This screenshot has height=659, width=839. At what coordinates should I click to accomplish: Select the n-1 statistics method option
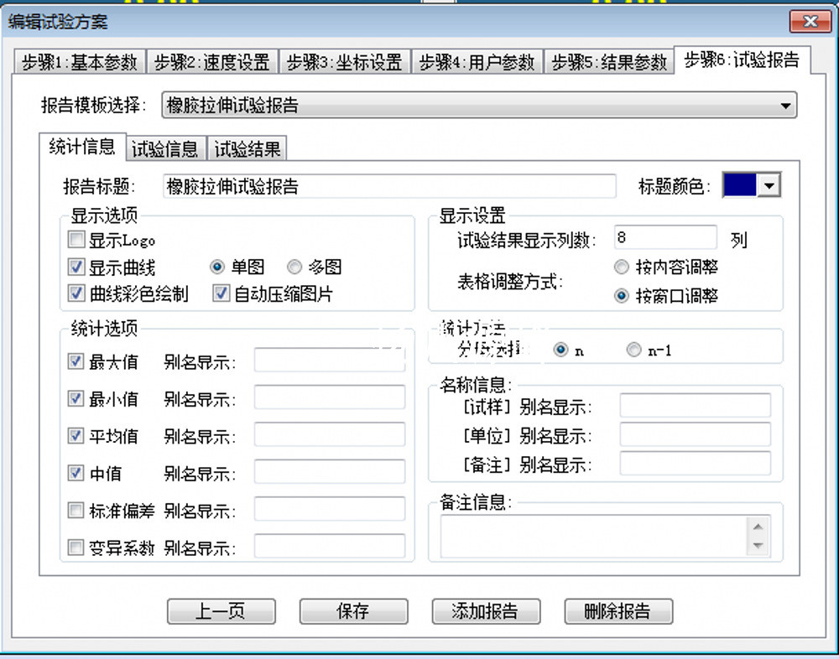[x=634, y=350]
